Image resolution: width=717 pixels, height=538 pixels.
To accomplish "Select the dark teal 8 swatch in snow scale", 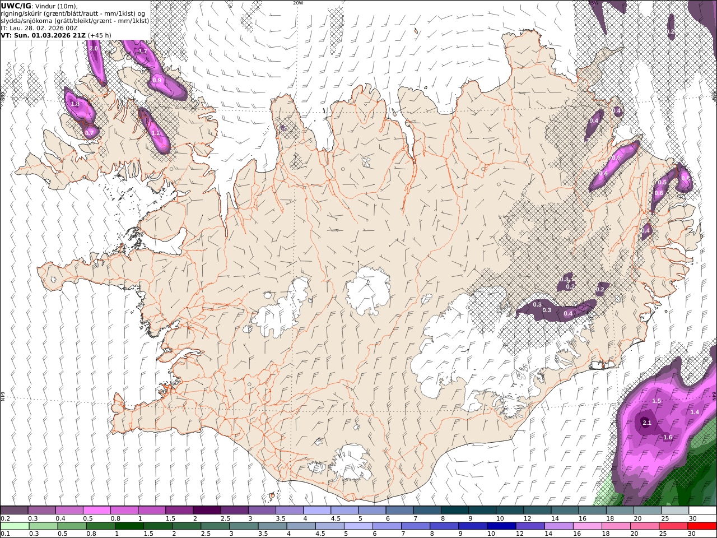I will 454,510.
